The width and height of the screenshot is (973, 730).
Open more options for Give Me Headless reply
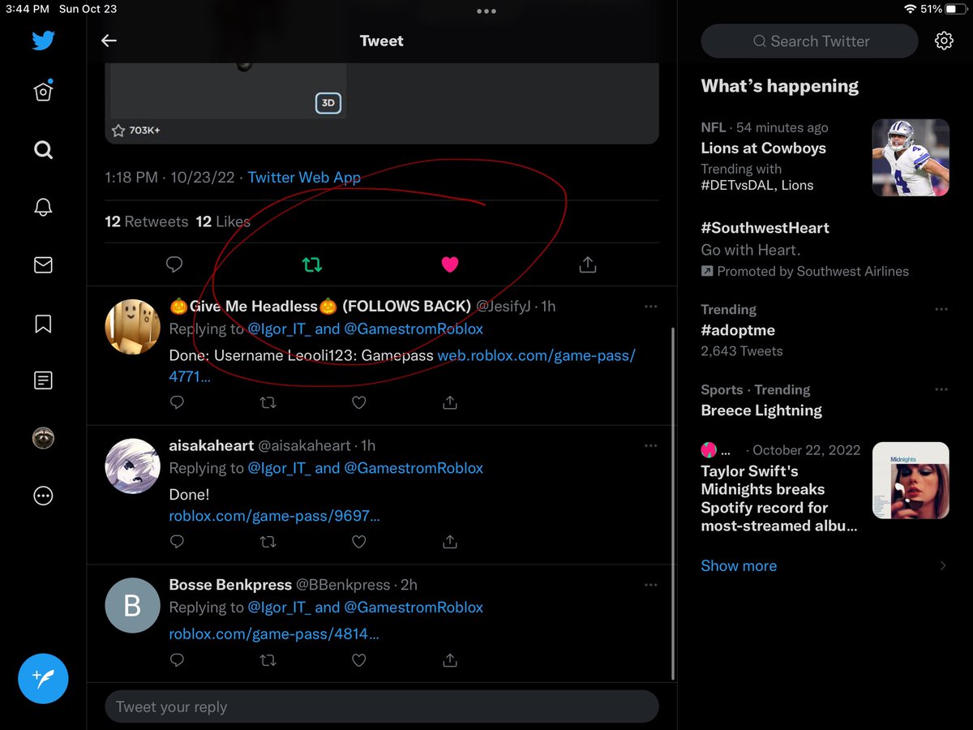click(x=650, y=307)
